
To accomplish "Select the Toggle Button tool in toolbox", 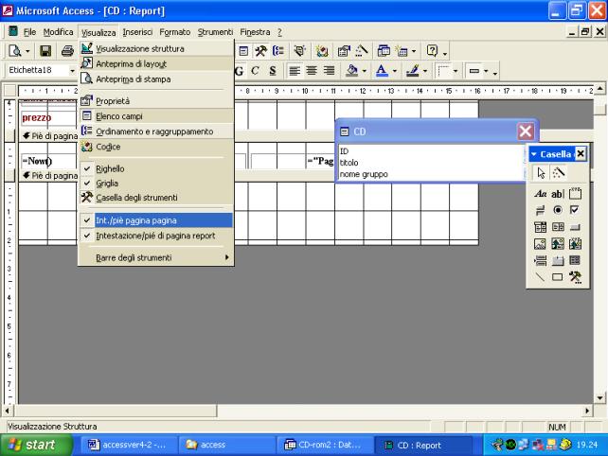I will (x=540, y=210).
